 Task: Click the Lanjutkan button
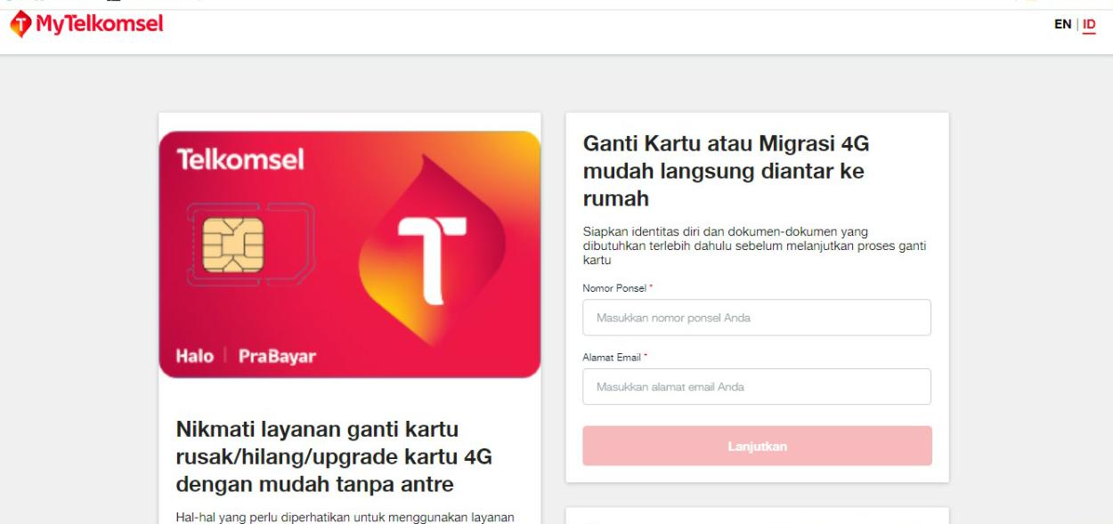click(x=757, y=446)
